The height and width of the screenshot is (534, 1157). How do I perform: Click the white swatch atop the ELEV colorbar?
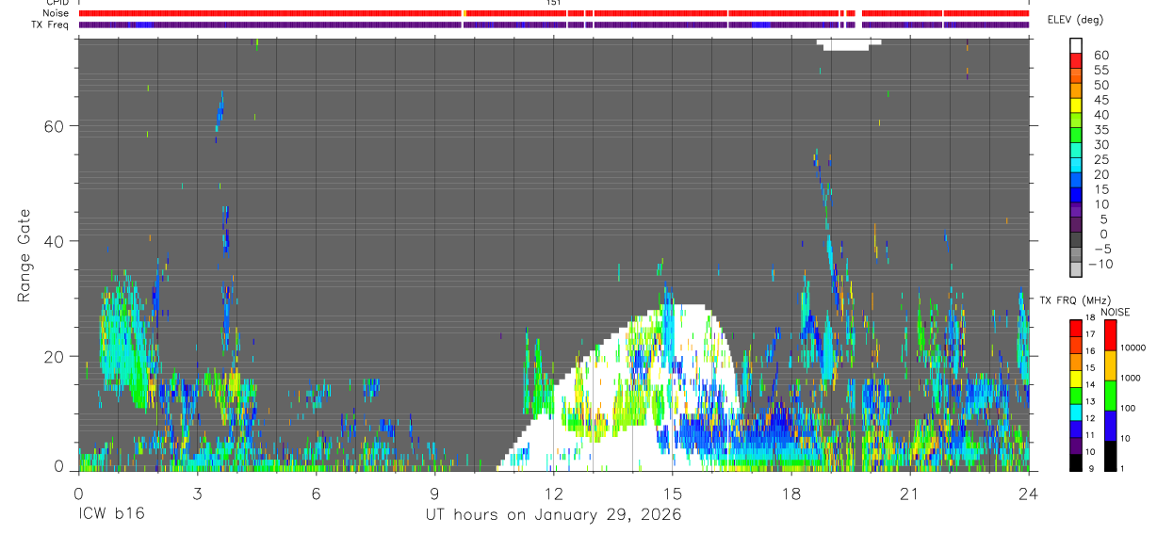pyautogui.click(x=1076, y=46)
